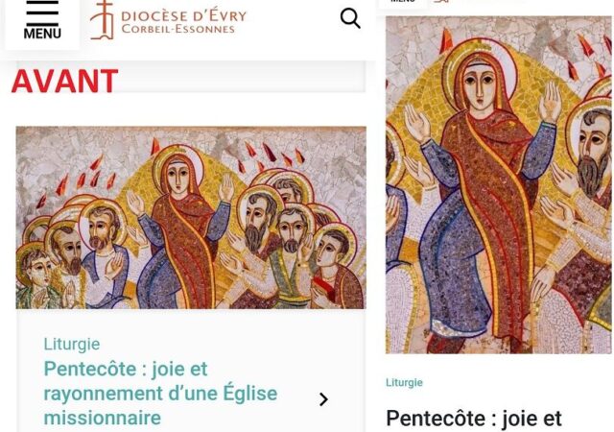614x432 pixels.
Task: Click the diocese cross logo icon
Action: [103, 19]
